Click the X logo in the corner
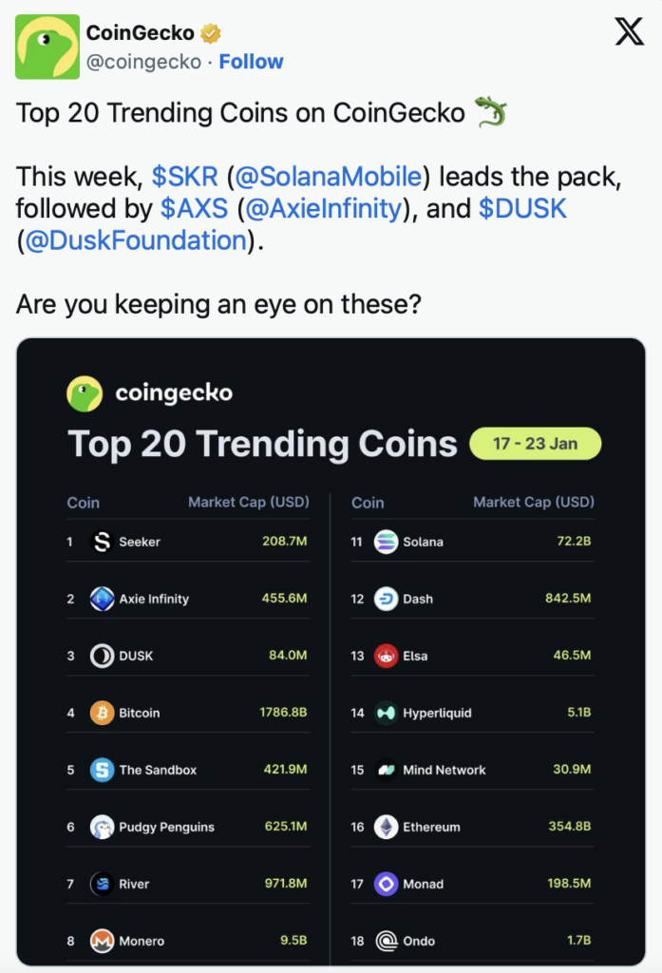The image size is (662, 973). [x=628, y=31]
